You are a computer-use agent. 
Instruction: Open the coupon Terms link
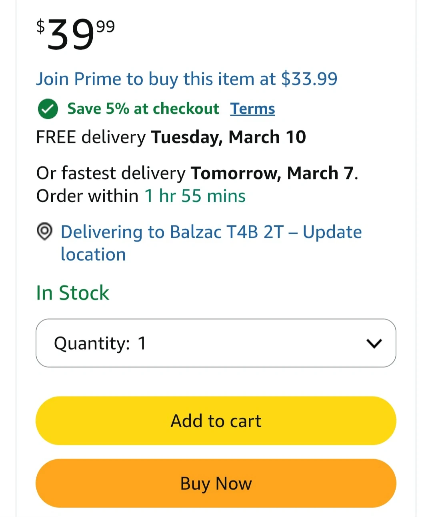click(x=252, y=109)
